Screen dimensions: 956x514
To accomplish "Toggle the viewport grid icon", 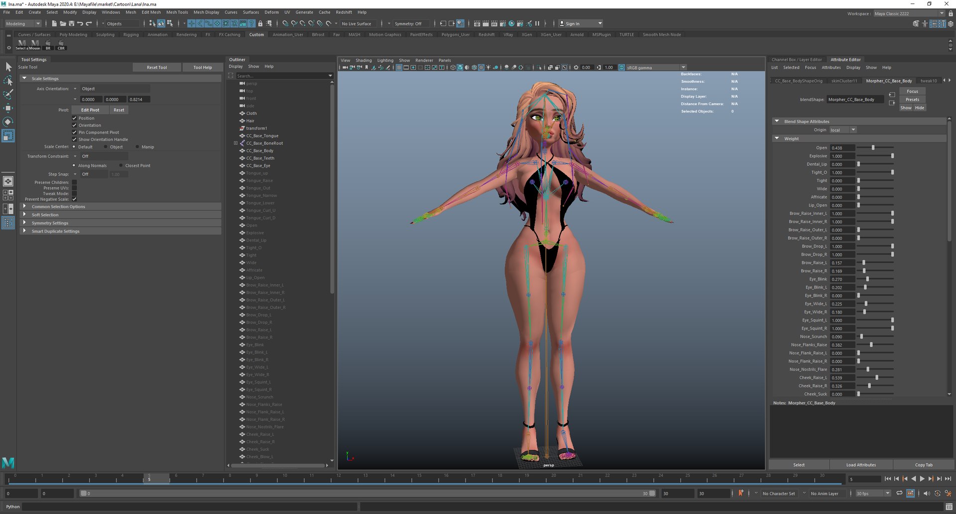I will click(399, 67).
